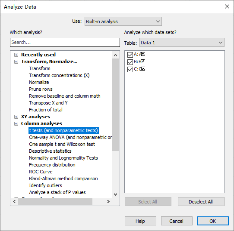Select Transpose X and Y

pos(48,103)
